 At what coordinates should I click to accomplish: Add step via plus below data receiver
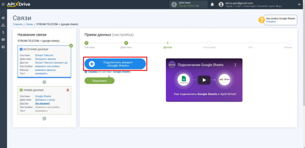click(x=44, y=118)
